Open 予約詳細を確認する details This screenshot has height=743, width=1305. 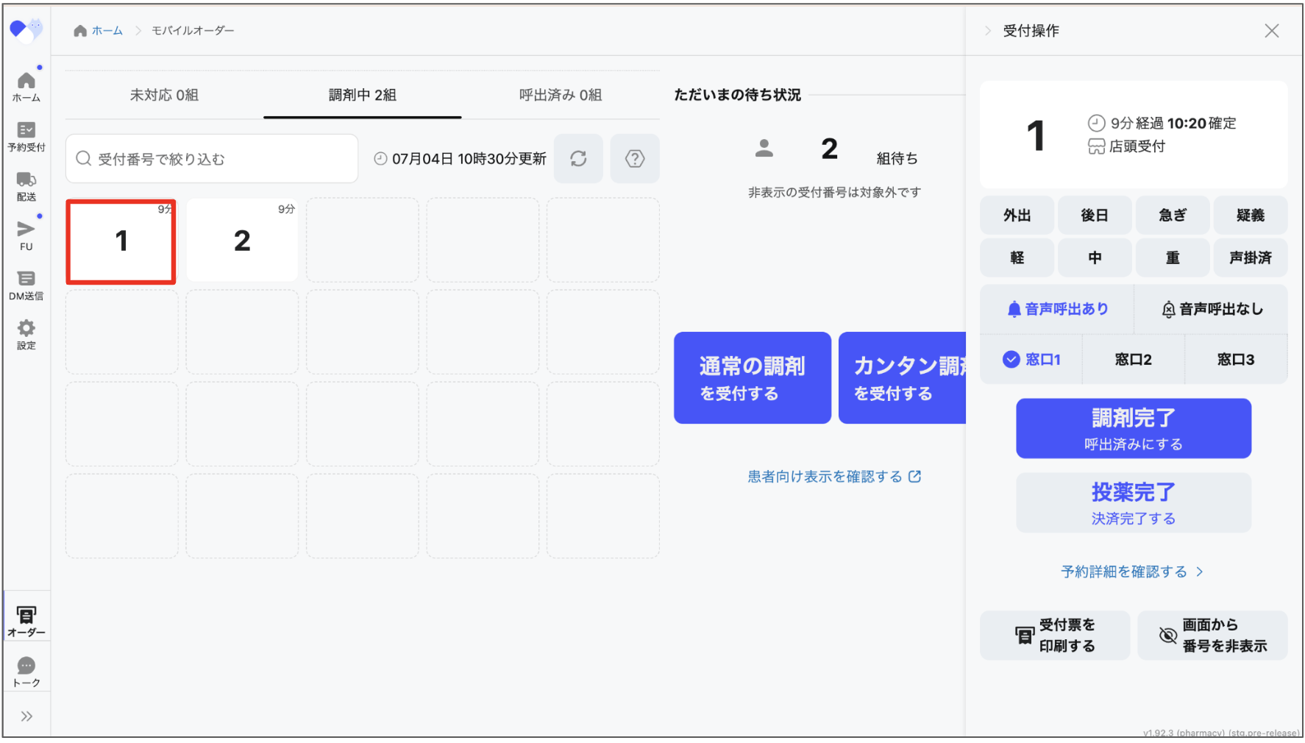(1131, 572)
